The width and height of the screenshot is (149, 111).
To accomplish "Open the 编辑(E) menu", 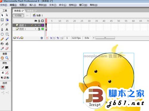I will tap(13, 5).
